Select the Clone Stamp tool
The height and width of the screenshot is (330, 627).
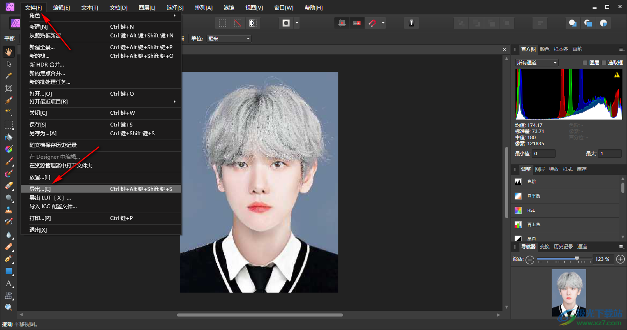point(9,210)
